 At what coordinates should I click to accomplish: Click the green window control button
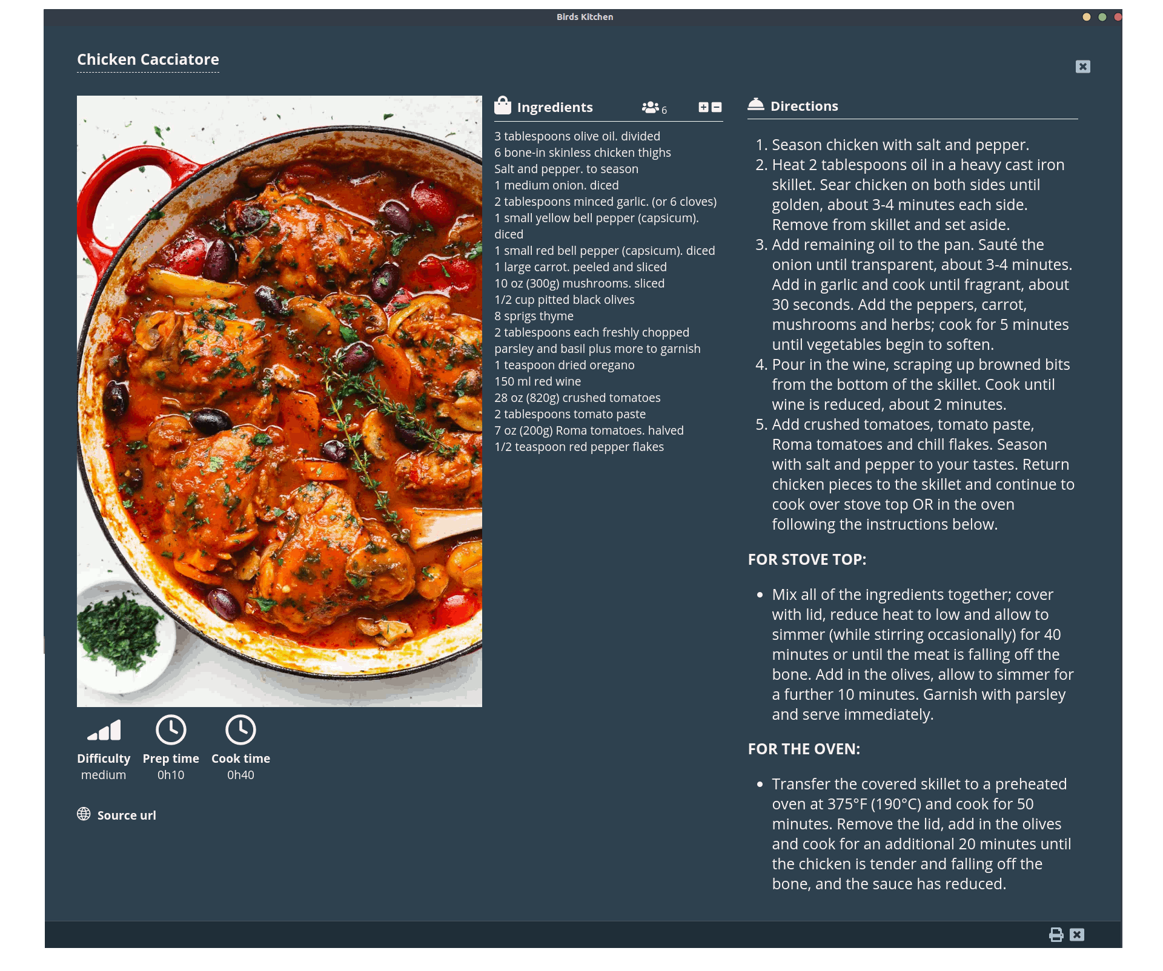point(1102,17)
